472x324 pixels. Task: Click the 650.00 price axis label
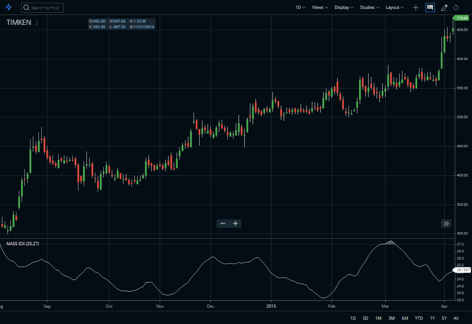[462, 30]
